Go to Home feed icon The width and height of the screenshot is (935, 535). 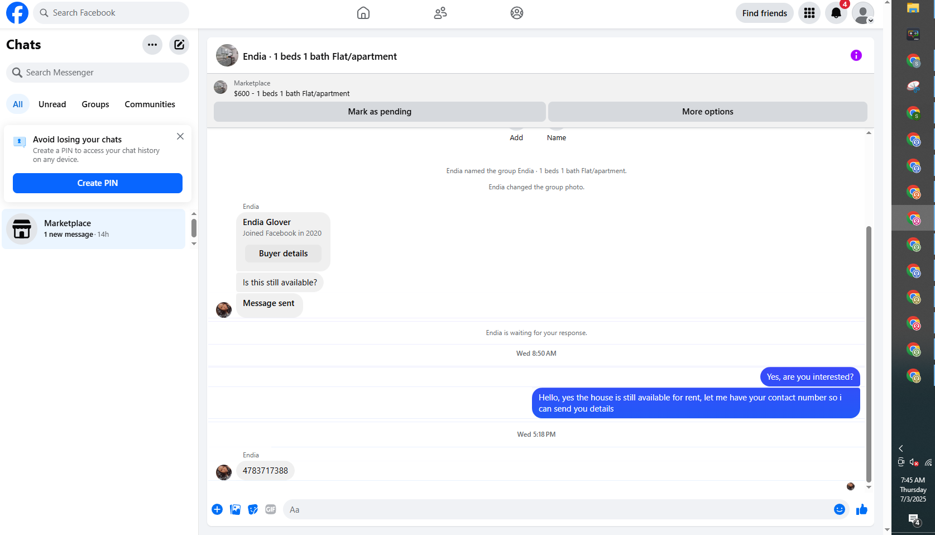tap(363, 13)
